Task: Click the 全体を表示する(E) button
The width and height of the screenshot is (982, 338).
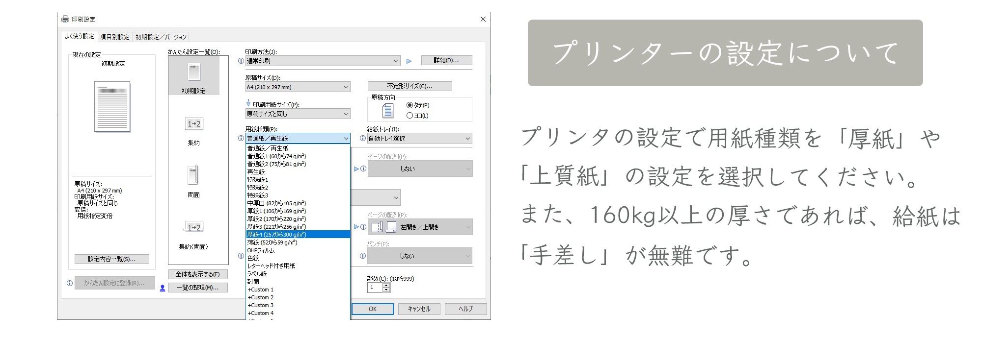Action: tap(198, 274)
